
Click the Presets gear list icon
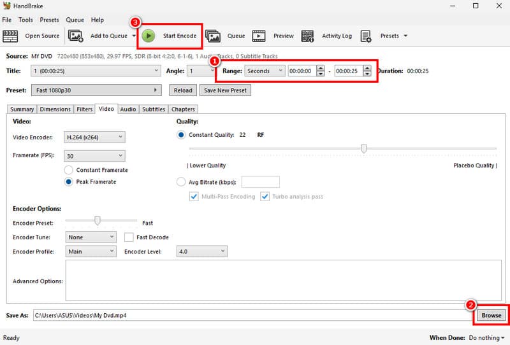point(367,36)
